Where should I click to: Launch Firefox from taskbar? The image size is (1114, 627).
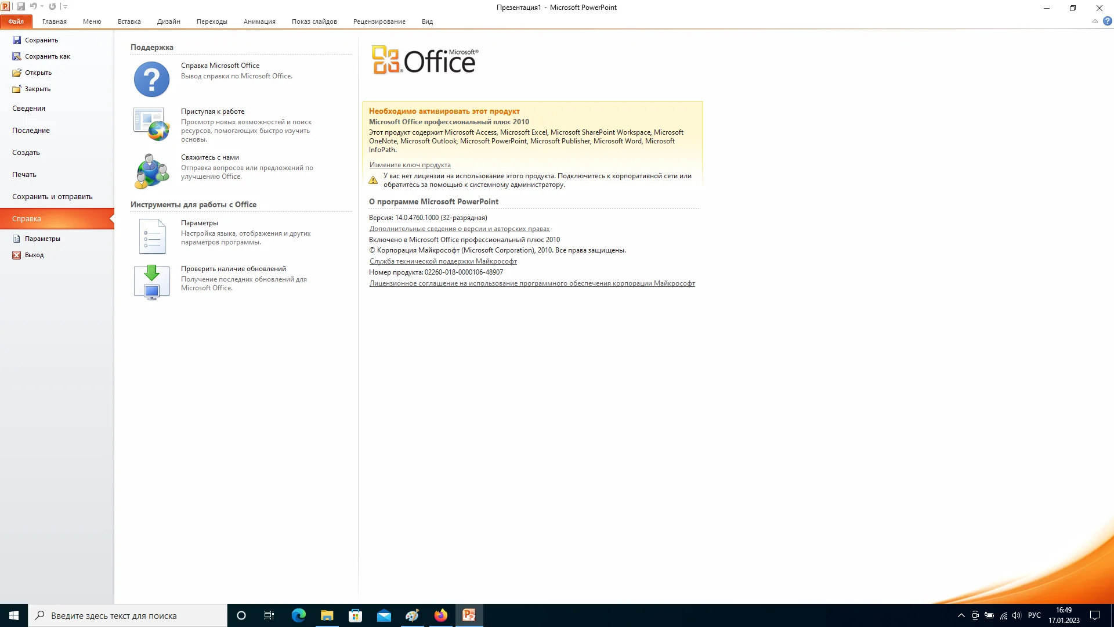point(440,615)
